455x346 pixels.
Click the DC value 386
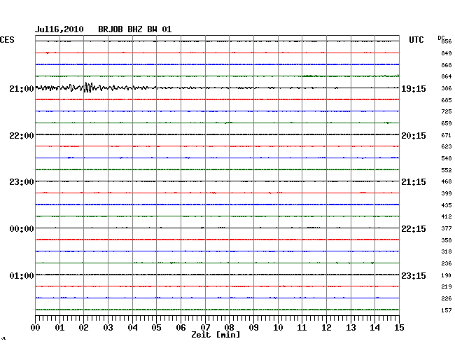(x=447, y=88)
